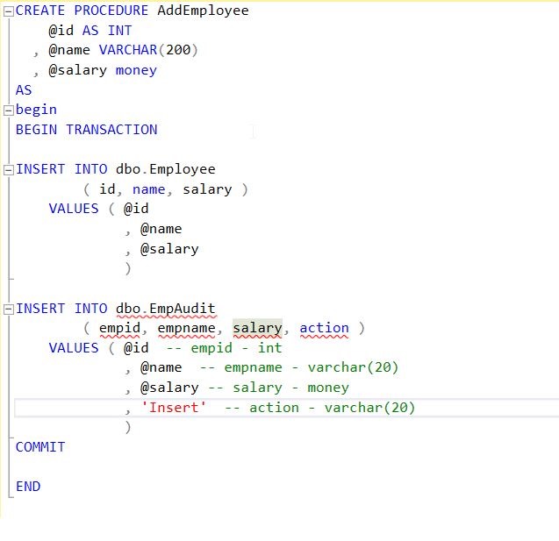This screenshot has width=559, height=541.
Task: Collapse the CREATE PROCEDURE code block
Action: point(9,11)
